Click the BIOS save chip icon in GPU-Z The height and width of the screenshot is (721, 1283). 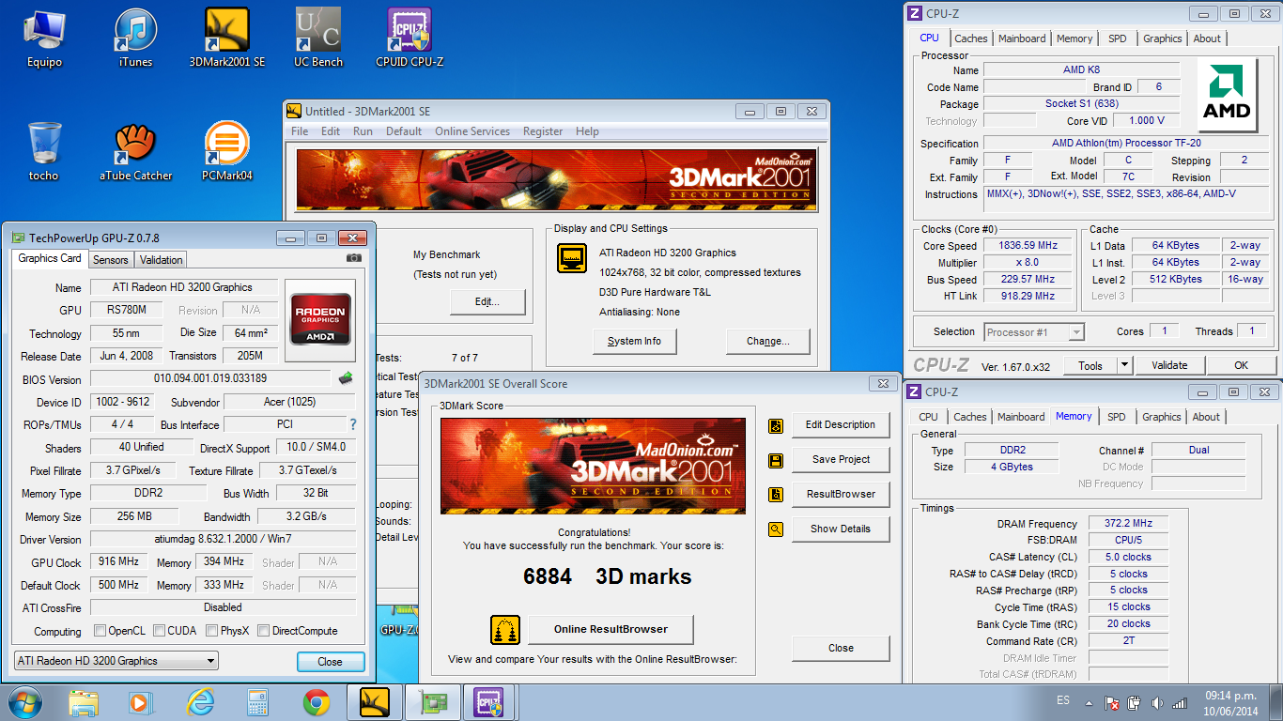pyautogui.click(x=346, y=378)
